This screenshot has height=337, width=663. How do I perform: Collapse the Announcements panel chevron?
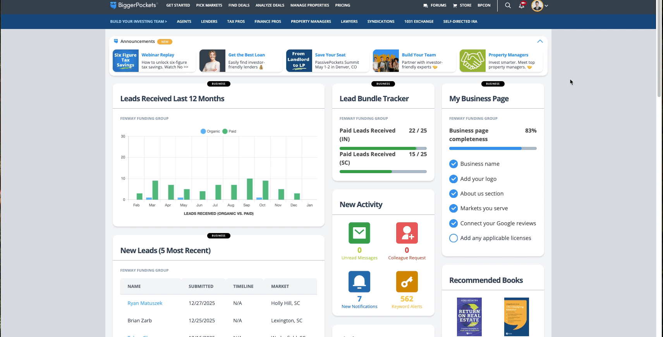(540, 41)
